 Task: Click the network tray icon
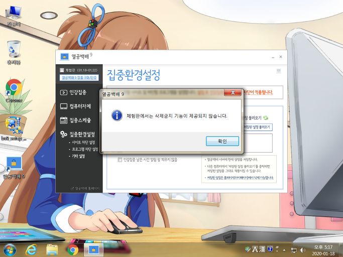[x=294, y=250]
